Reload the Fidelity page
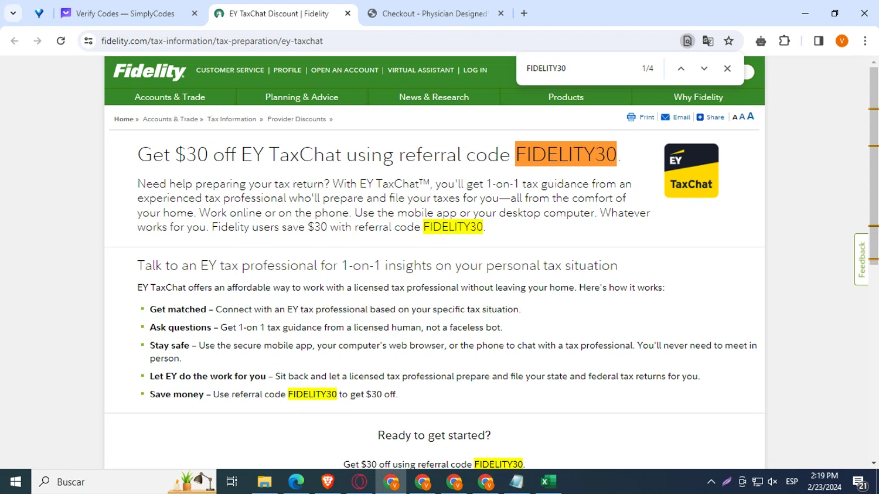This screenshot has width=879, height=494. click(61, 41)
